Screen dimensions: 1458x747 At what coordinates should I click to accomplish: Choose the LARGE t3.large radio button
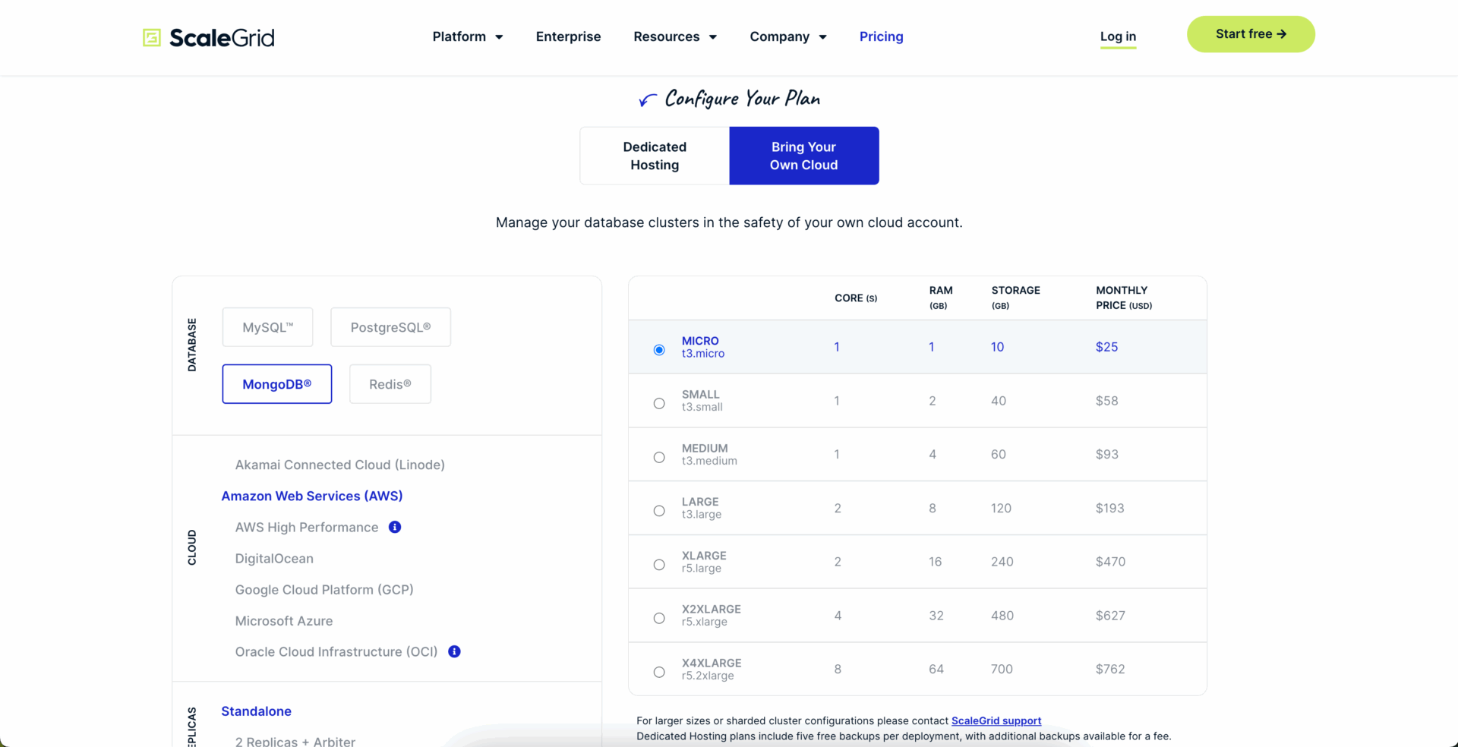point(659,511)
